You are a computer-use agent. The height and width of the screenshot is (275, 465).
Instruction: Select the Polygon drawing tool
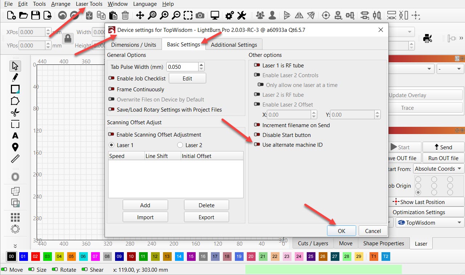click(15, 101)
